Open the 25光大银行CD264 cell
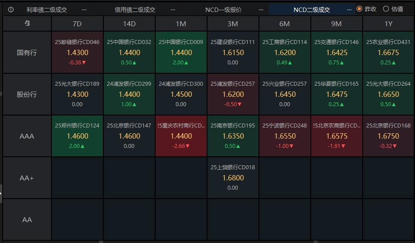The height and width of the screenshot is (243, 415). (x=388, y=94)
